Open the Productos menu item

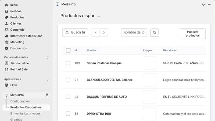click(17, 17)
